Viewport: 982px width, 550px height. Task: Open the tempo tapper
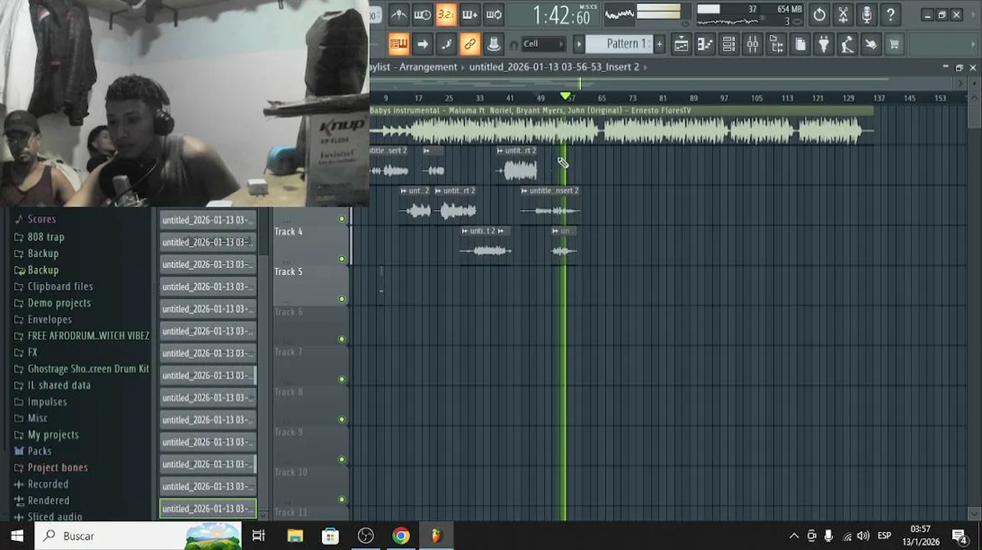point(847,44)
